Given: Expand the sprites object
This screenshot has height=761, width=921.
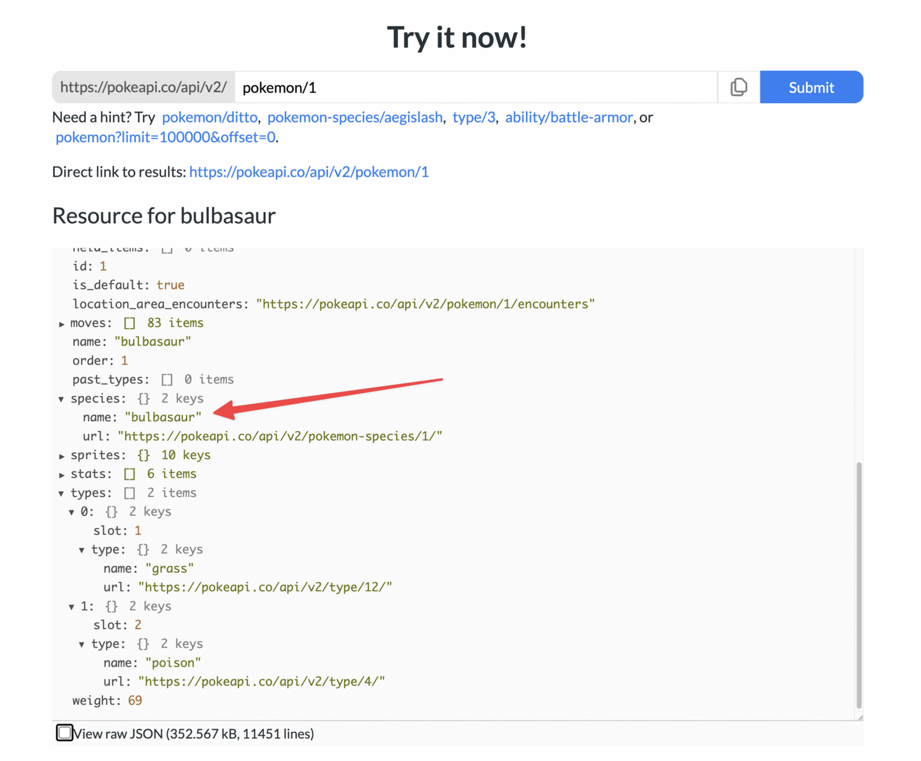Looking at the screenshot, I should click(x=62, y=455).
